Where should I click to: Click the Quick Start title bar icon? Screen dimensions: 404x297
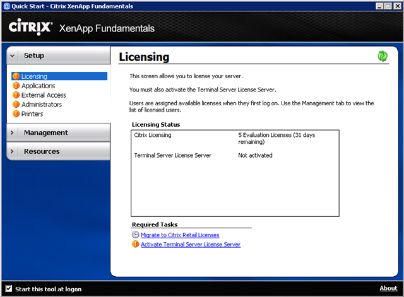click(x=7, y=6)
